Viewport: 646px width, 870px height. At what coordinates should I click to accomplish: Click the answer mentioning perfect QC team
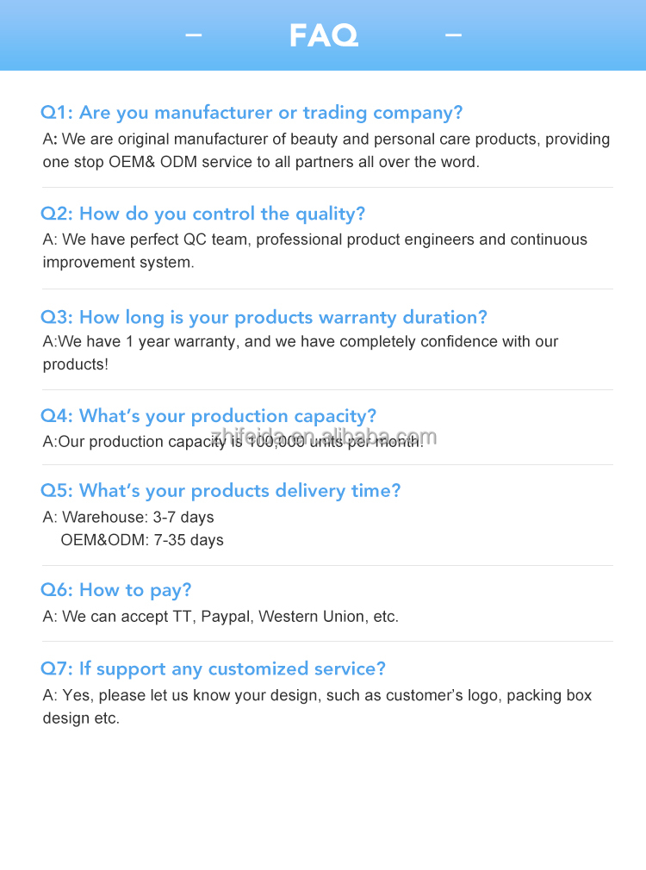point(314,251)
